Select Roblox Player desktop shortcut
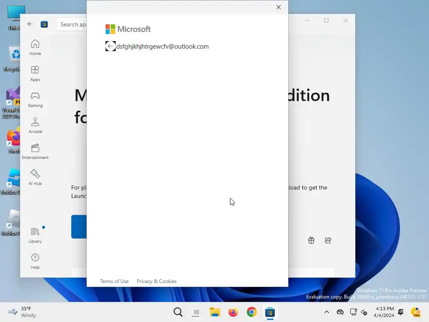 tap(11, 222)
